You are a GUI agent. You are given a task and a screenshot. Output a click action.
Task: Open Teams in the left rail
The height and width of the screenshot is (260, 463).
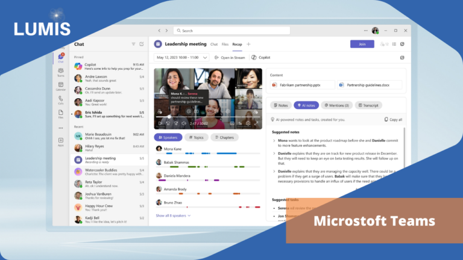60,72
